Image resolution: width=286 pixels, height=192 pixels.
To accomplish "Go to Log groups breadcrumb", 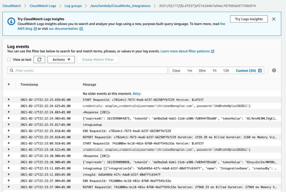I will click(x=73, y=6).
